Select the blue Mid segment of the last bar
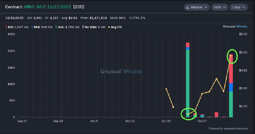The width and height of the screenshot is (255, 134). coord(231,87)
